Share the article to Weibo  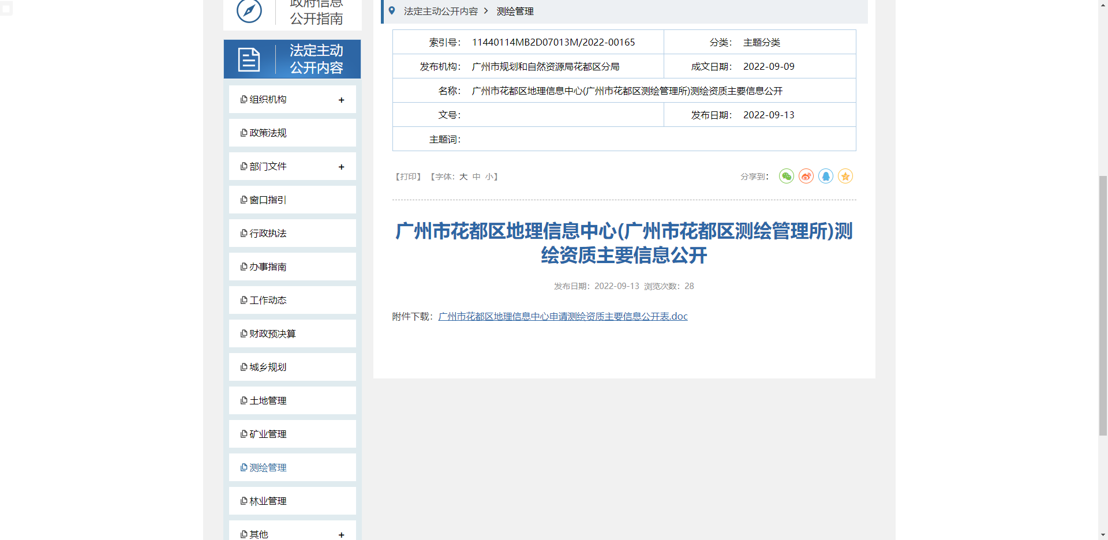tap(806, 176)
